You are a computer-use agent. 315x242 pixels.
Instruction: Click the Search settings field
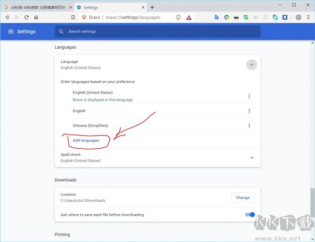click(x=157, y=31)
